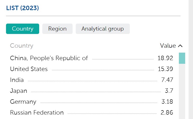Viewport: 193px width, 119px height.
Task: Select China, People's Republic of row
Action: point(91,58)
